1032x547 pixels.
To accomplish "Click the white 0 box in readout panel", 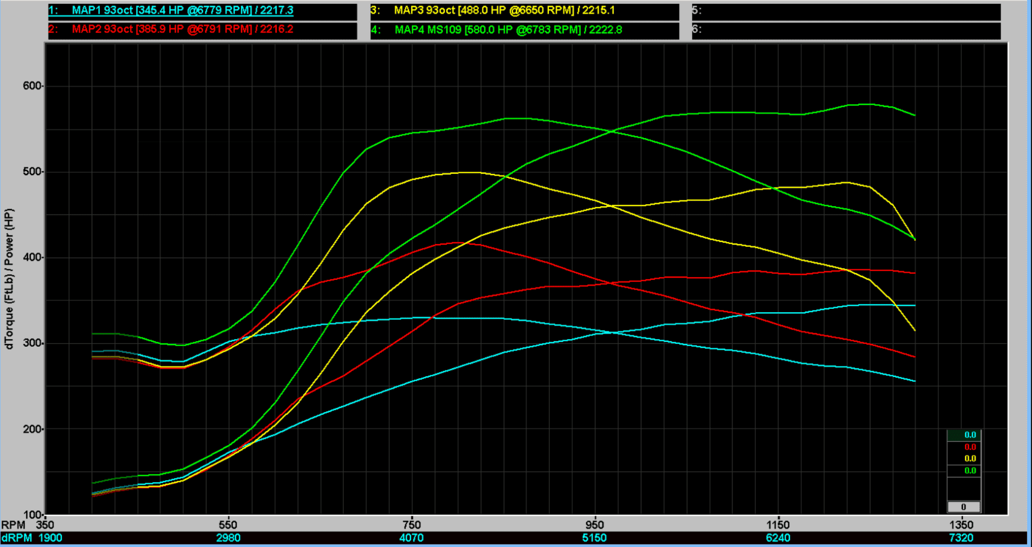I will tap(963, 507).
